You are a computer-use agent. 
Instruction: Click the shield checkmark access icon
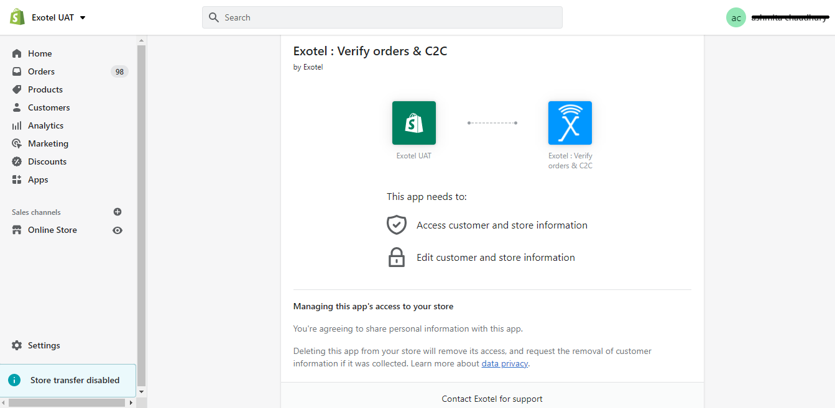tap(397, 225)
